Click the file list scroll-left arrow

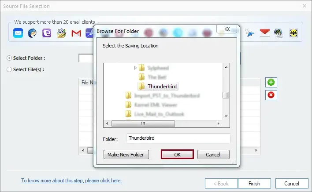[x=83, y=150]
